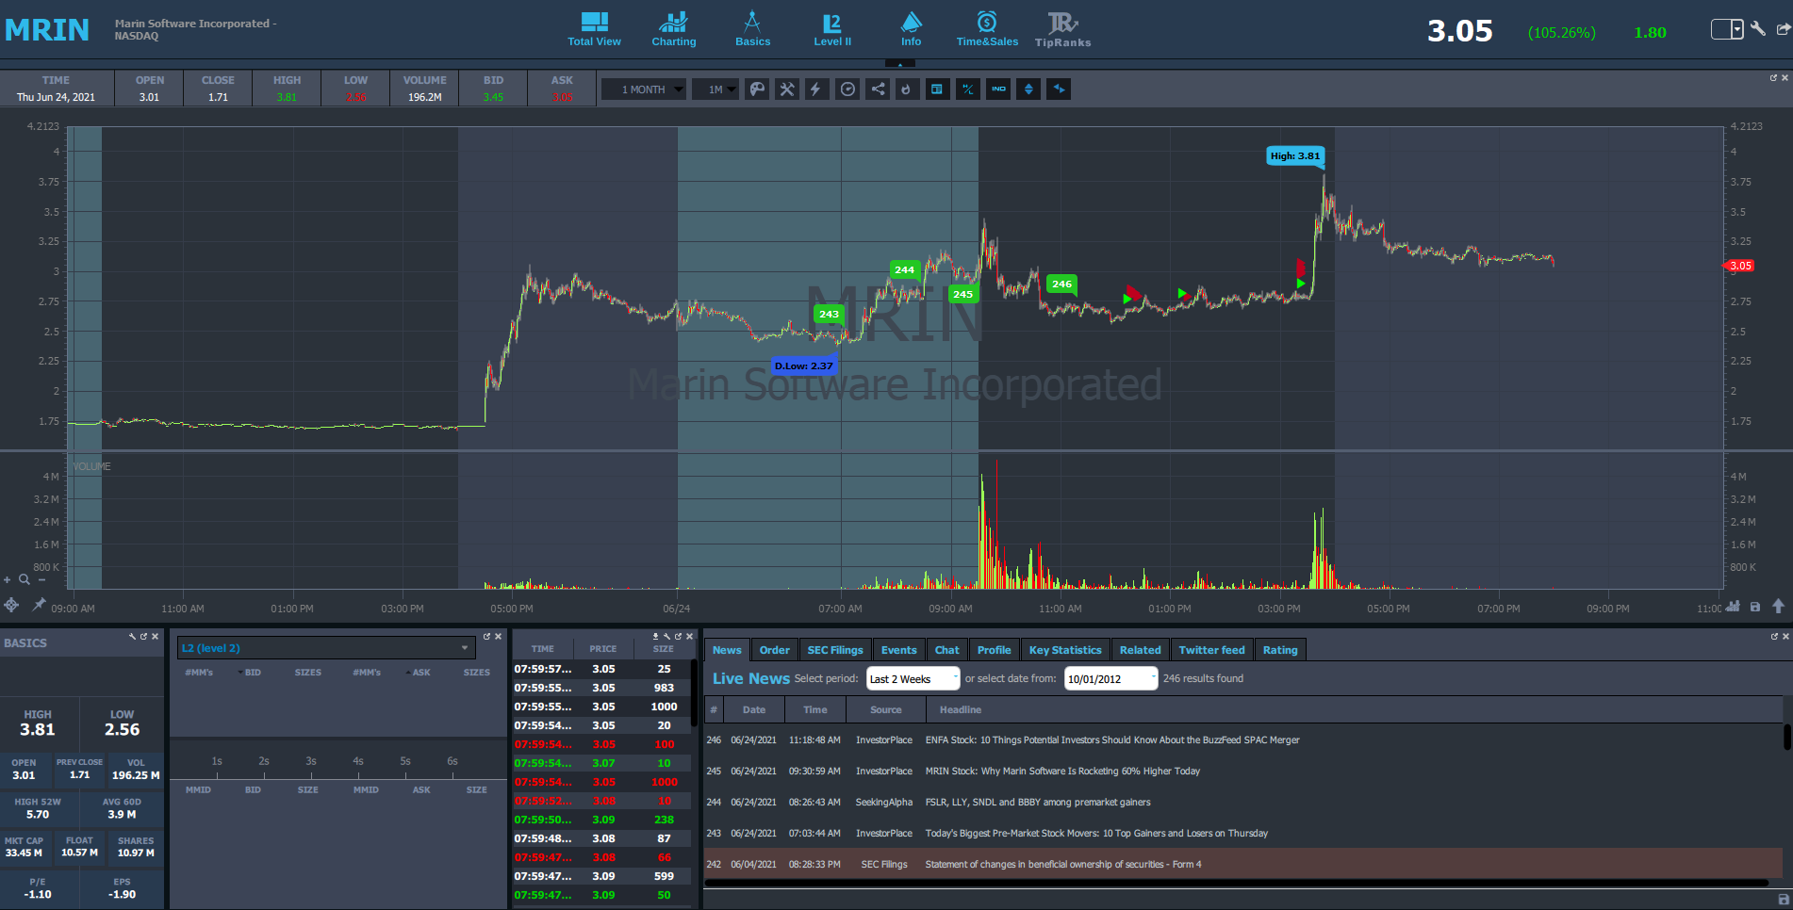Sort news by the Date column header
Screen dimensions: 1793x910
point(754,710)
